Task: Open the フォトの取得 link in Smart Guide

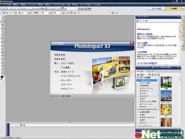Action: [142, 52]
